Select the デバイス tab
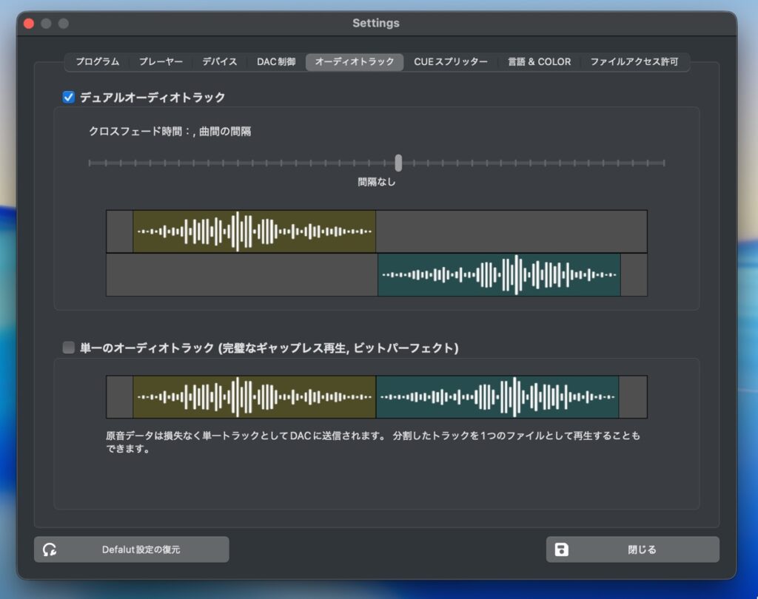758x599 pixels. [220, 62]
